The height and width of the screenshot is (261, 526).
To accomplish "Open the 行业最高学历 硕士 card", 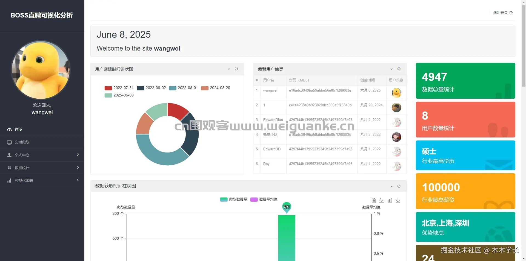I will (465, 155).
